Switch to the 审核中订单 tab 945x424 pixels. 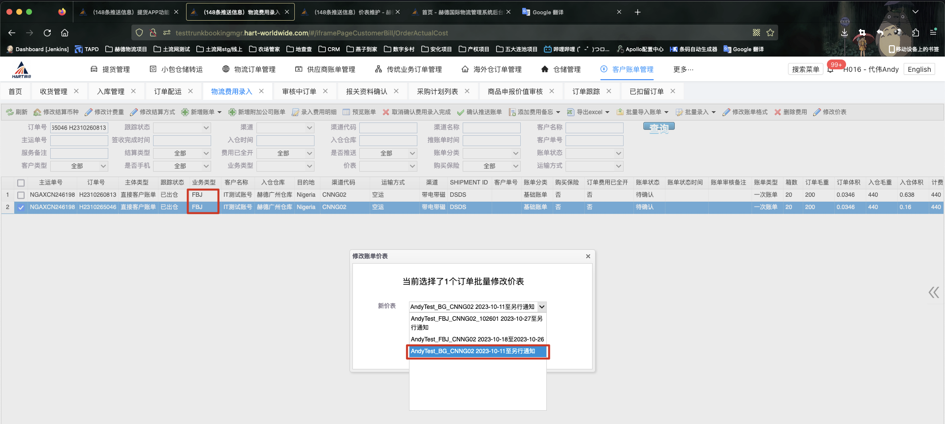tap(299, 91)
